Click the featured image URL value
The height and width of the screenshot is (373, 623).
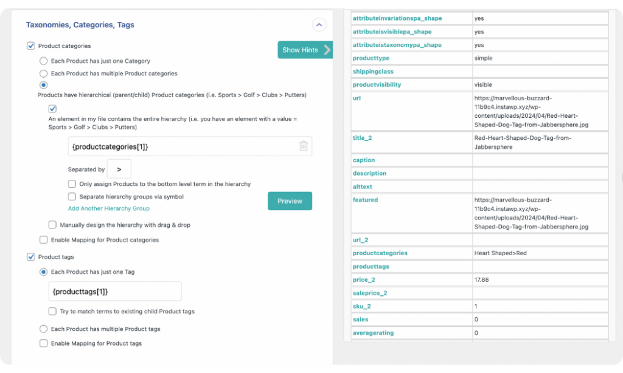tap(531, 213)
